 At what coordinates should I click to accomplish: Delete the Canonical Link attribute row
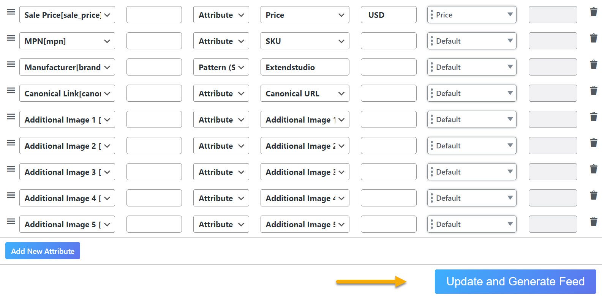coord(594,91)
